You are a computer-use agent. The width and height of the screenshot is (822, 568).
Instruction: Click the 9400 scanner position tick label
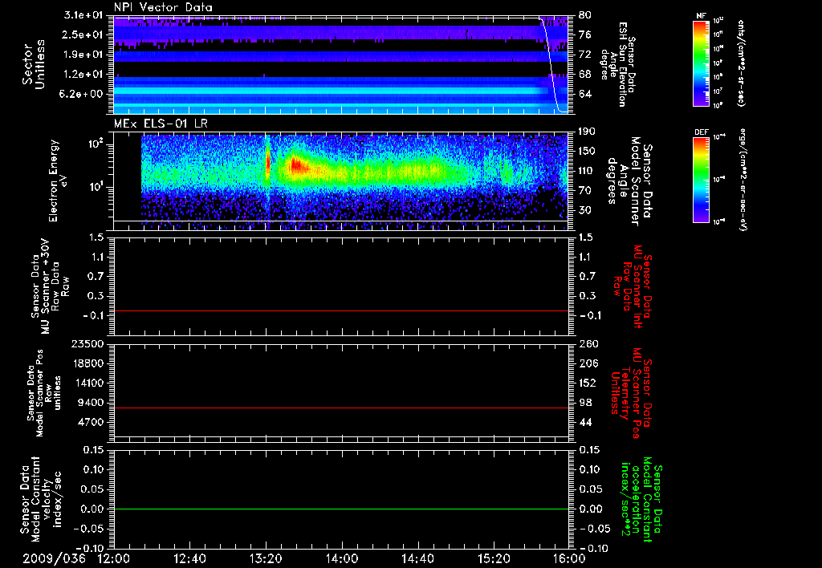(92, 403)
